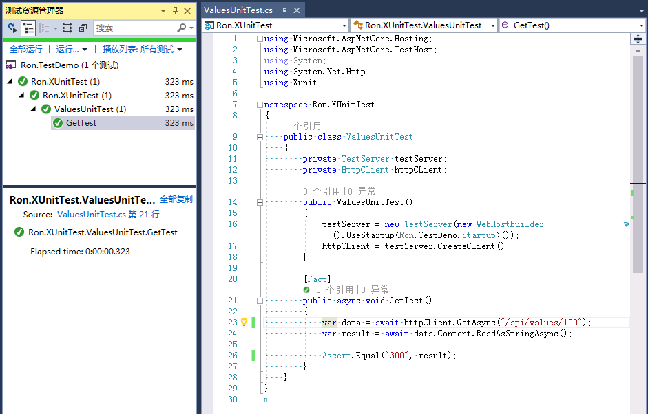Click the test search input box
Image resolution: width=648 pixels, height=414 pixels.
click(x=134, y=28)
